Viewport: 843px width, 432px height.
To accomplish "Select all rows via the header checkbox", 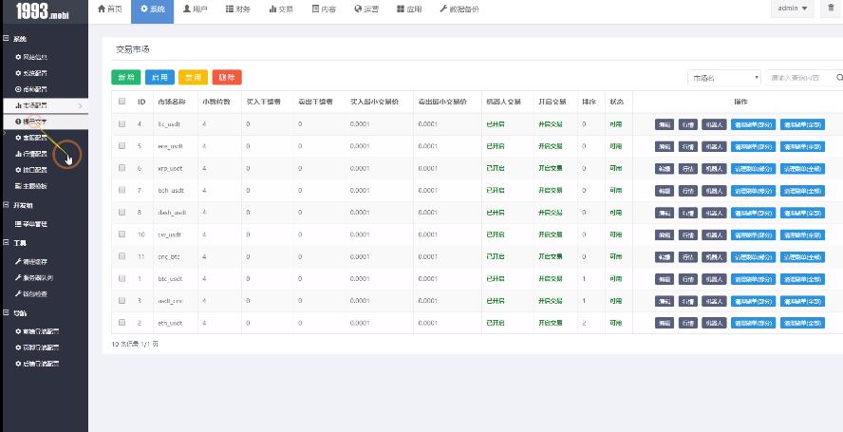I will (122, 102).
